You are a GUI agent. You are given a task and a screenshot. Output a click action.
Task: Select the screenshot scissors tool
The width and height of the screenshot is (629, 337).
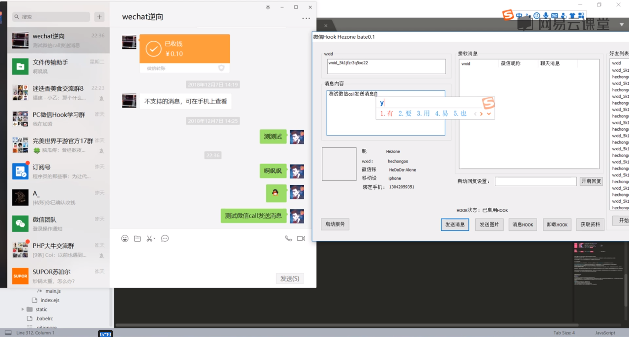[x=150, y=238]
